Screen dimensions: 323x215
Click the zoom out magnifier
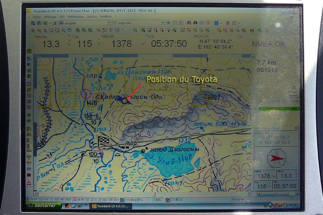[39, 31]
